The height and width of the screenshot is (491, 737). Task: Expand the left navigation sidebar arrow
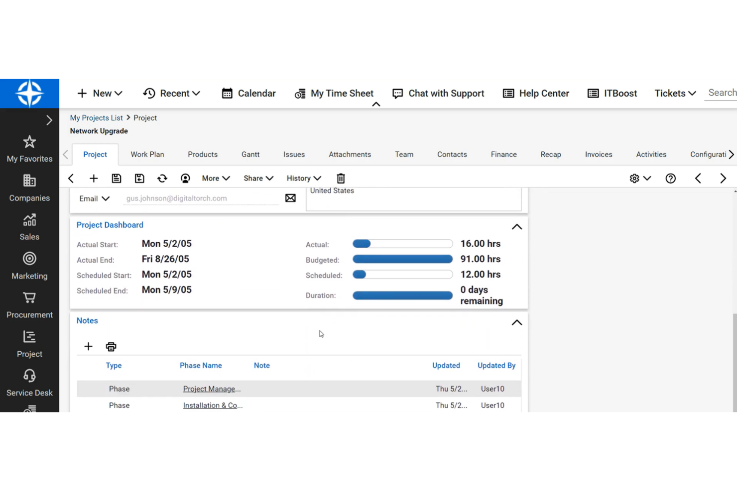coord(49,120)
